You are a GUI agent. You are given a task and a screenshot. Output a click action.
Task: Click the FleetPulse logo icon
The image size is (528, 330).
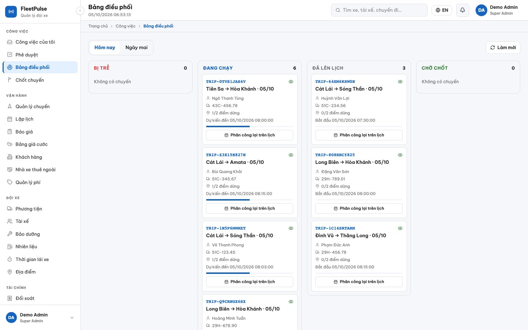coord(11,12)
